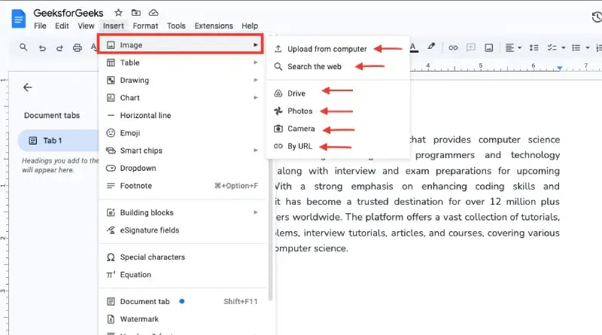Viewport: 602px width, 335px height.
Task: Click the word 'technology' in document
Action: pos(535,155)
